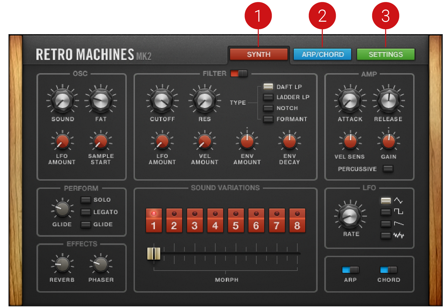Click the Morph slider handle
This screenshot has height=308, width=448.
click(154, 253)
